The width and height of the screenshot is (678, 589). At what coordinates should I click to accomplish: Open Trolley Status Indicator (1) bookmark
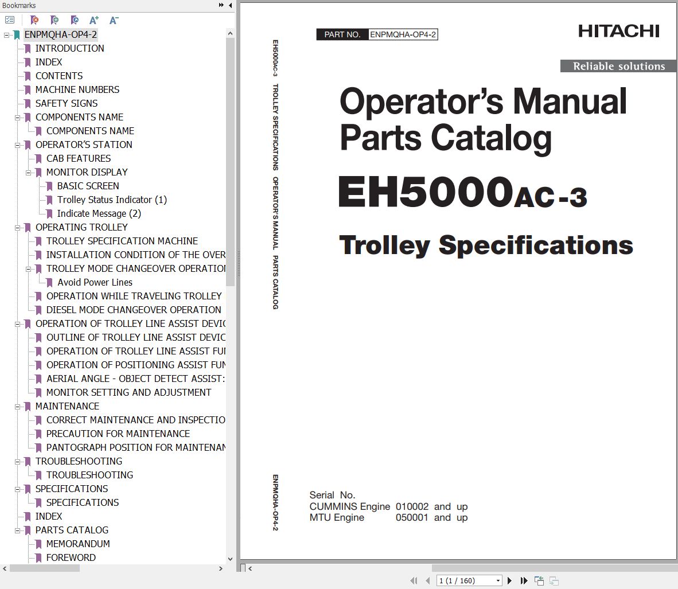[112, 200]
